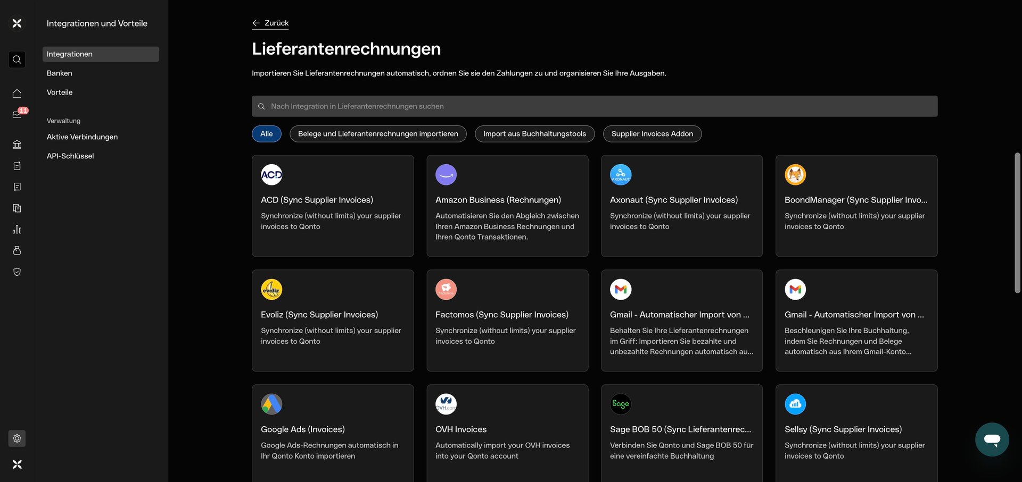Click the vertical page scrollbar

pyautogui.click(x=1017, y=223)
